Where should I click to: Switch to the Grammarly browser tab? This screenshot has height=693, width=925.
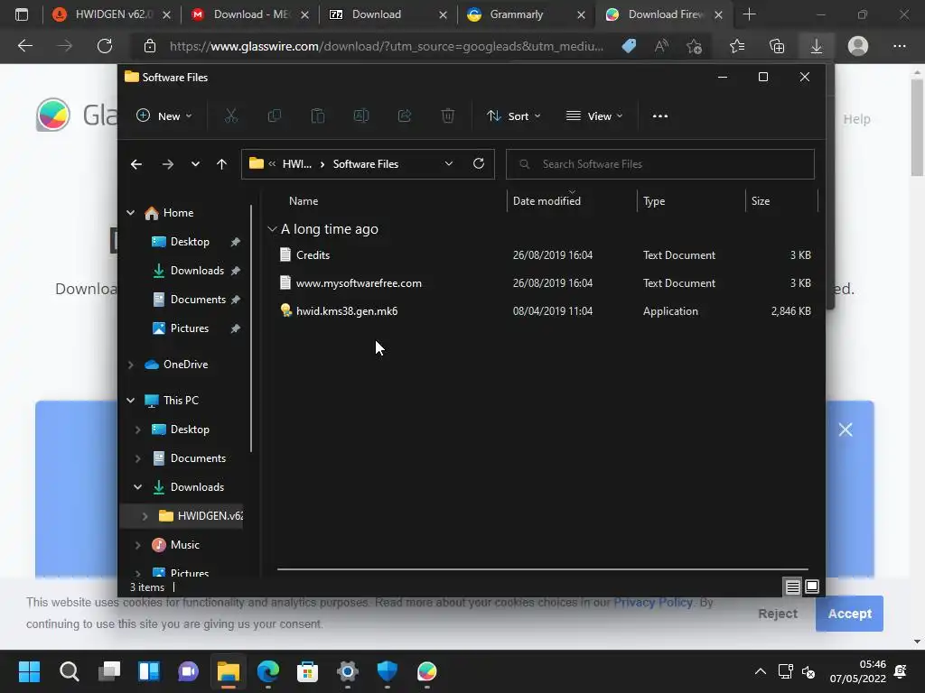tap(525, 14)
